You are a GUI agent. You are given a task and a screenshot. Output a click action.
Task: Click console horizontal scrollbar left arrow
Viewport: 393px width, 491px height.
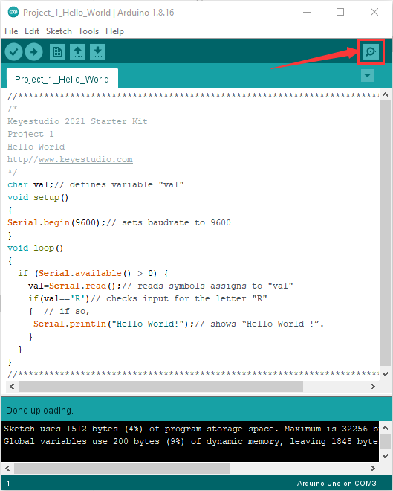point(8,468)
